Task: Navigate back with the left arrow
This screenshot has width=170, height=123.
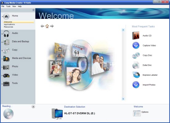Action: click(x=42, y=26)
